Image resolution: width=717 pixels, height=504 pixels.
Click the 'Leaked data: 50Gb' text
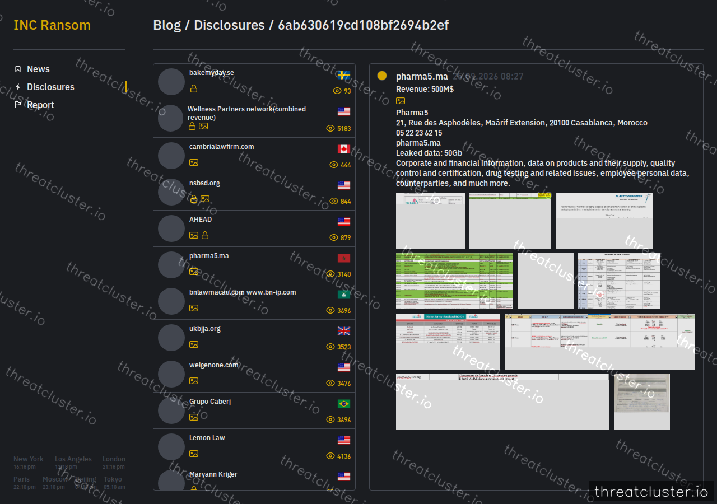429,153
